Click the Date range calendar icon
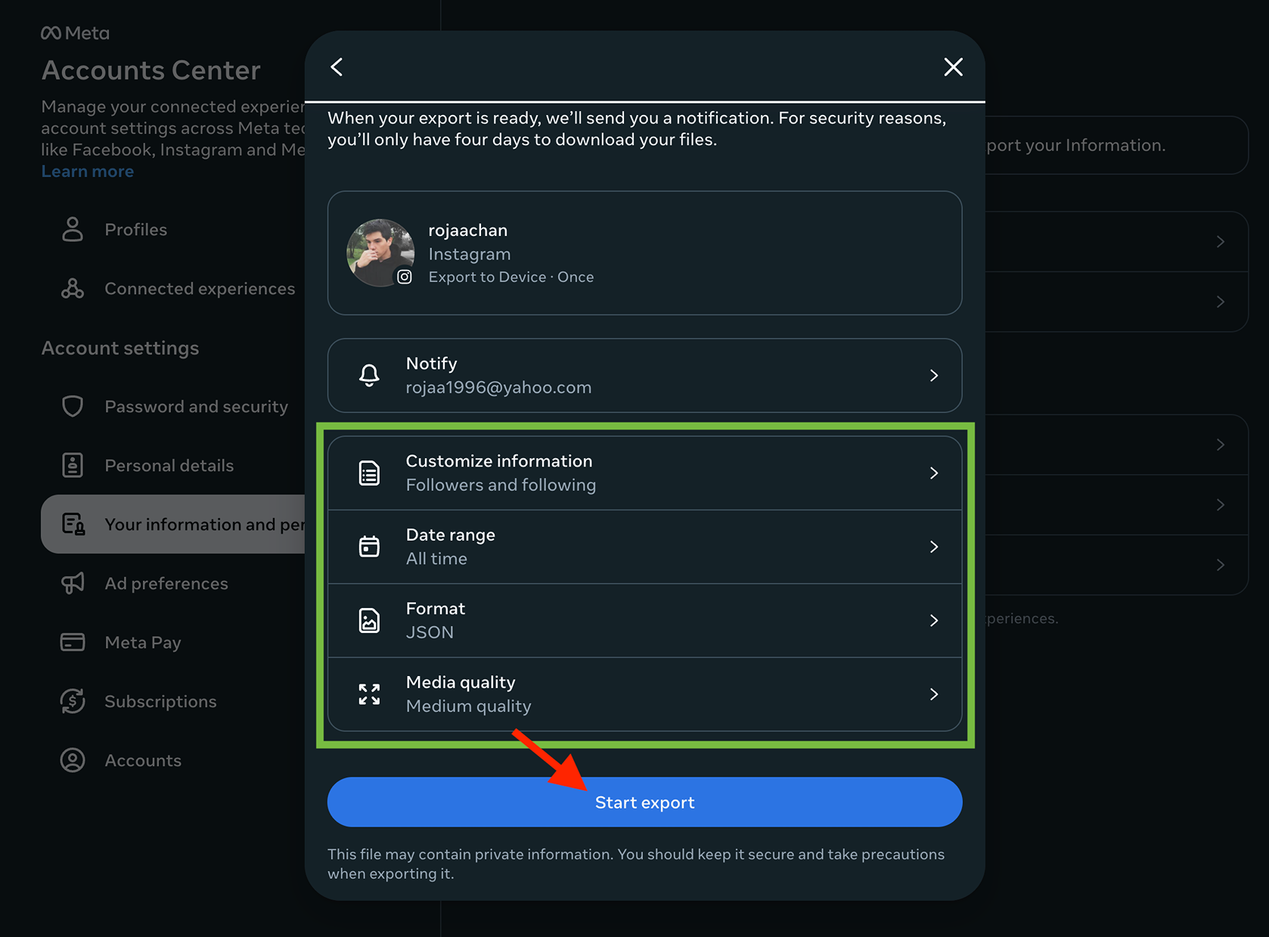The height and width of the screenshot is (937, 1269). click(x=369, y=547)
